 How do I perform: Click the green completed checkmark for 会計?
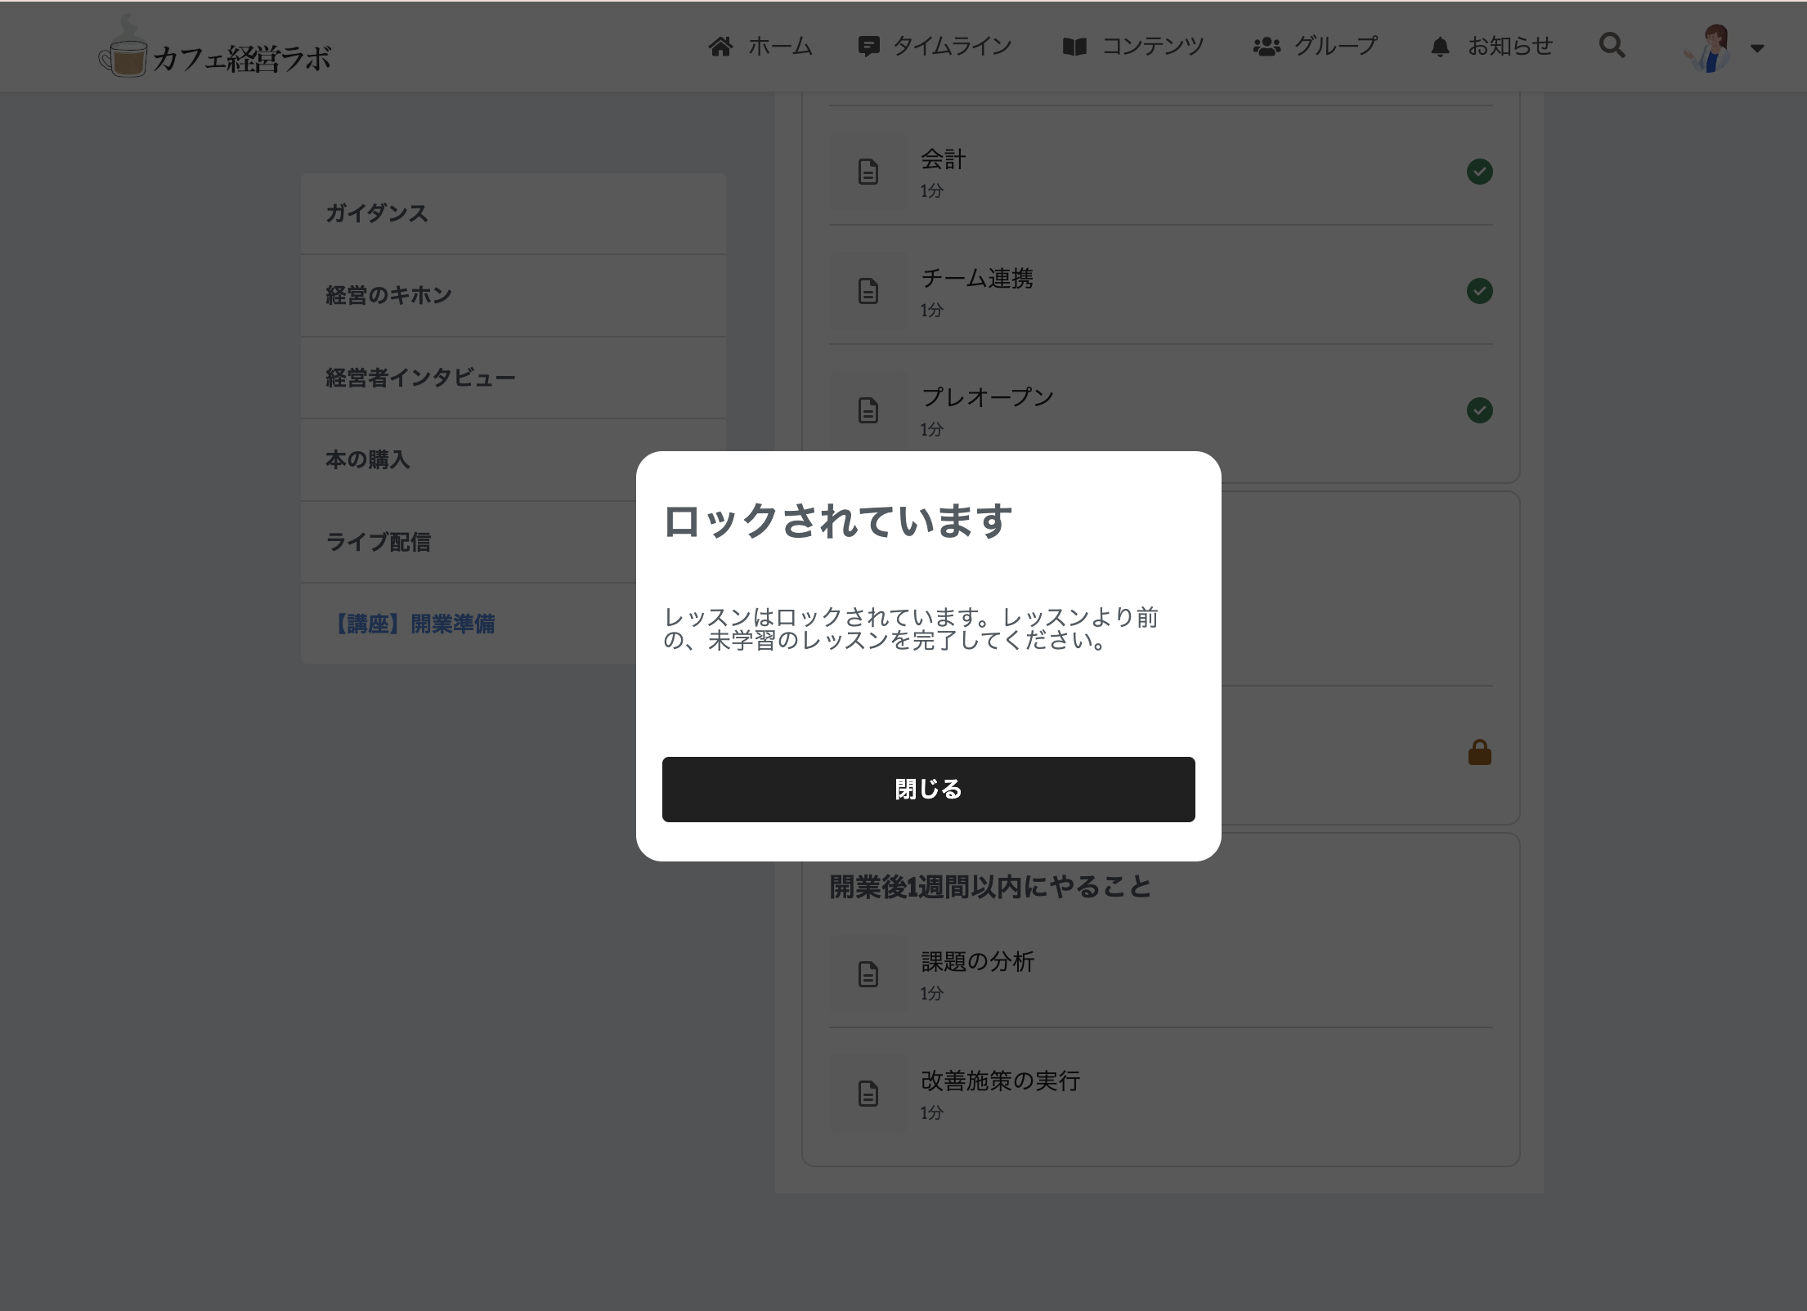(1479, 172)
